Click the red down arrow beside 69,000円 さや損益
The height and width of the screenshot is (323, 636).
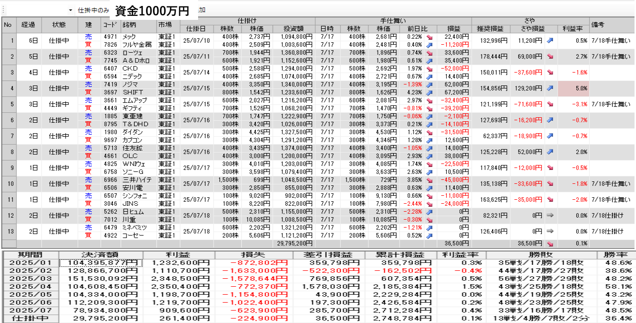[x=550, y=57]
